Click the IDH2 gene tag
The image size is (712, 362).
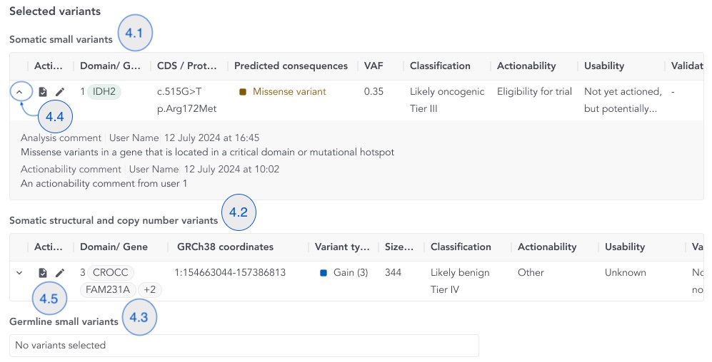(x=104, y=92)
